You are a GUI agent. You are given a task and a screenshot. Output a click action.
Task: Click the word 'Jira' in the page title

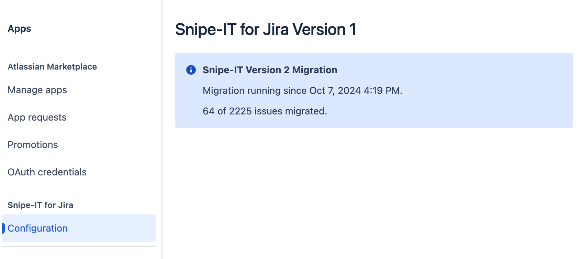coord(276,29)
